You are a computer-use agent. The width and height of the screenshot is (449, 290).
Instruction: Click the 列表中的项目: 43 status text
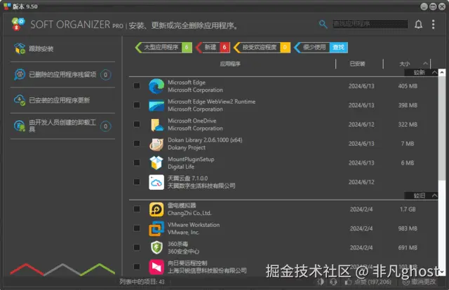(142, 282)
